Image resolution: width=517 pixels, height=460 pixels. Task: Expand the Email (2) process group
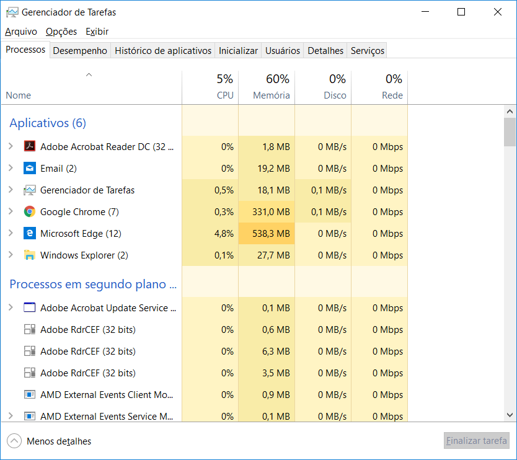pyautogui.click(x=11, y=168)
